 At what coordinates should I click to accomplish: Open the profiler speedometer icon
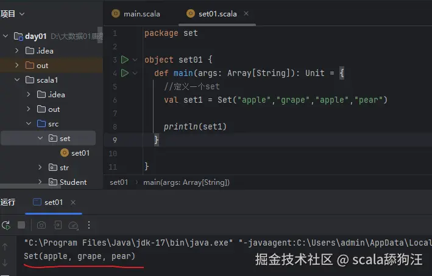tap(73, 226)
